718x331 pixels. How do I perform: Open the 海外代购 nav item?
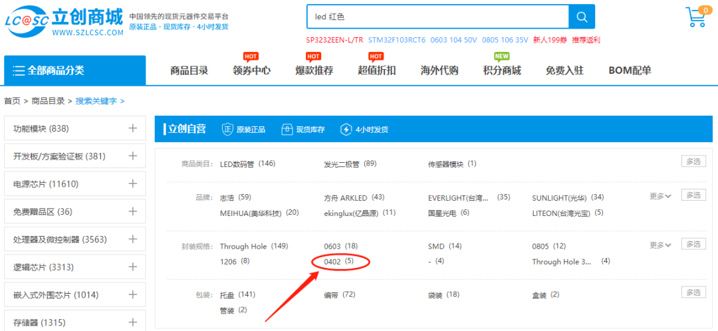pyautogui.click(x=439, y=70)
